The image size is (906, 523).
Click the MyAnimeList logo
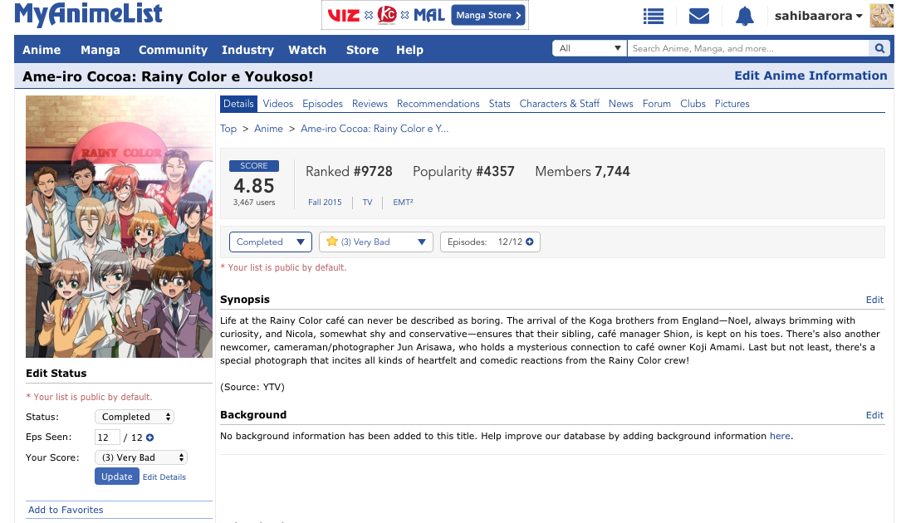[88, 15]
